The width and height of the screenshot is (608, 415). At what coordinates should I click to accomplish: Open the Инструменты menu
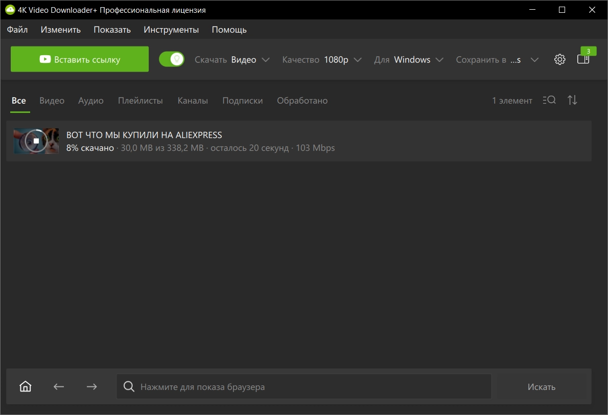[x=171, y=30]
